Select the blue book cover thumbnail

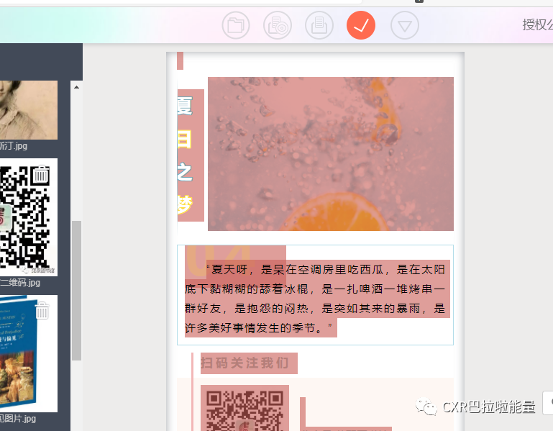point(29,353)
